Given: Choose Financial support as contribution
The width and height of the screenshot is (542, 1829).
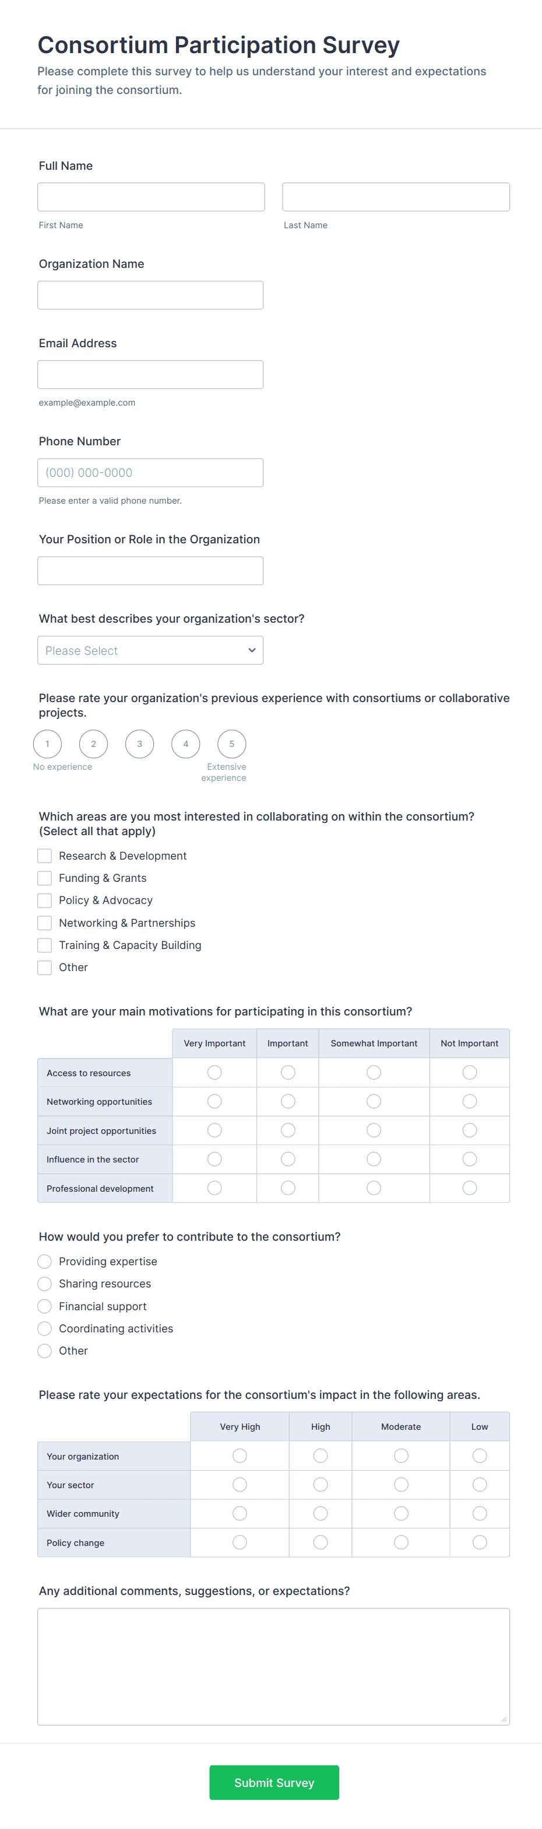Looking at the screenshot, I should tap(45, 1307).
